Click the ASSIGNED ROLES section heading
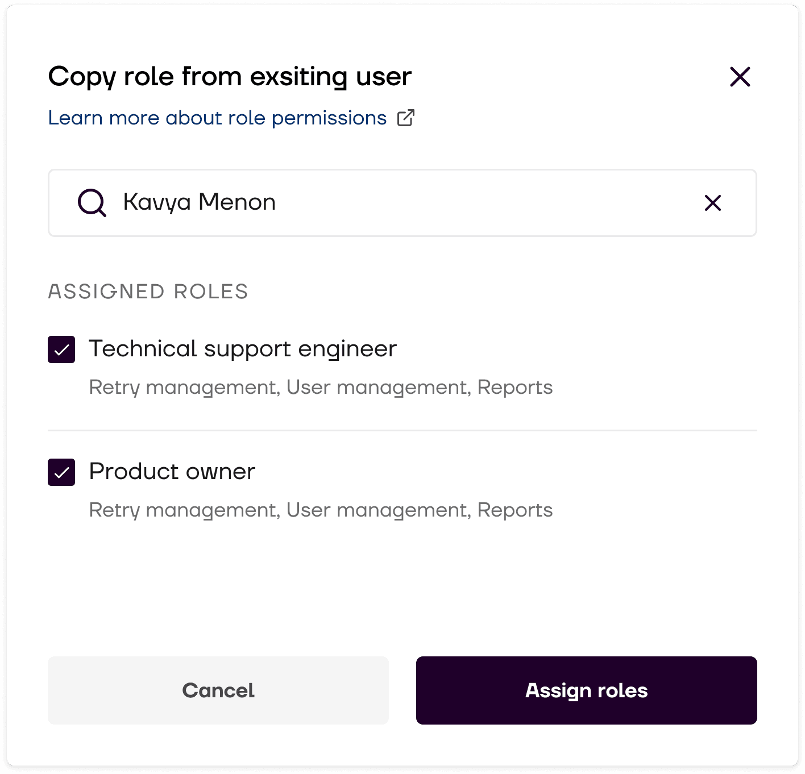The height and width of the screenshot is (774, 805). [148, 292]
